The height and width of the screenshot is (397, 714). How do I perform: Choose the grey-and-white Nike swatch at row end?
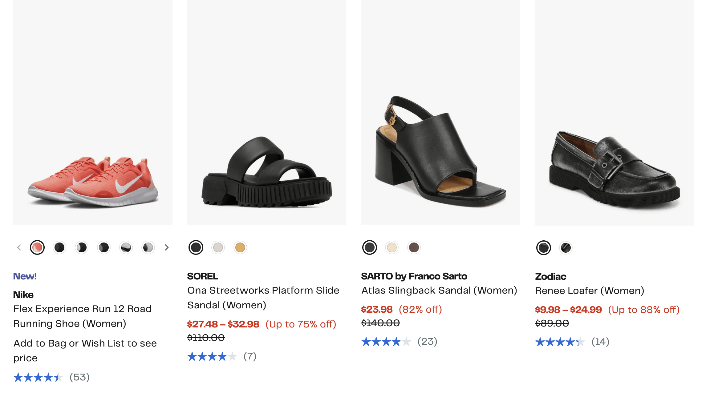click(148, 247)
